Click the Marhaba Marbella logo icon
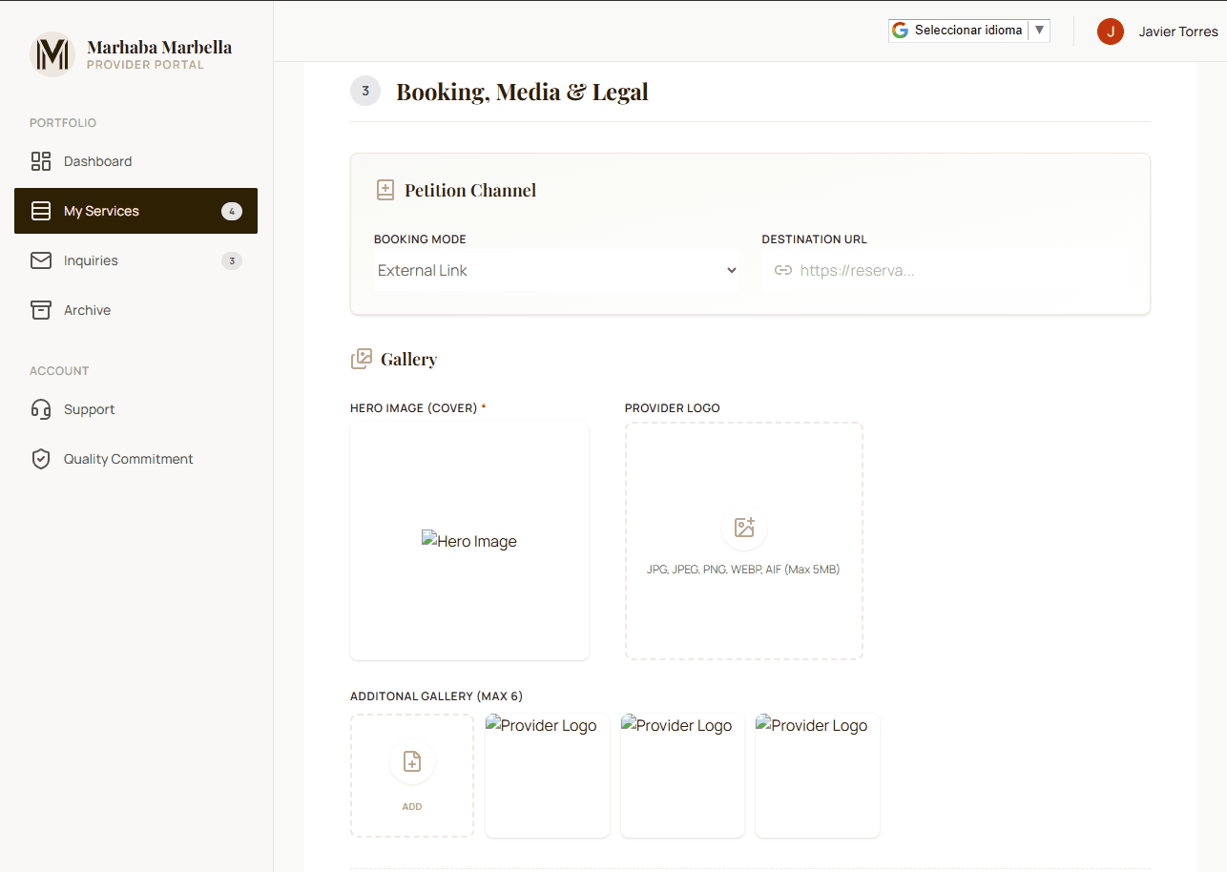Image resolution: width=1227 pixels, height=872 pixels. [52, 53]
